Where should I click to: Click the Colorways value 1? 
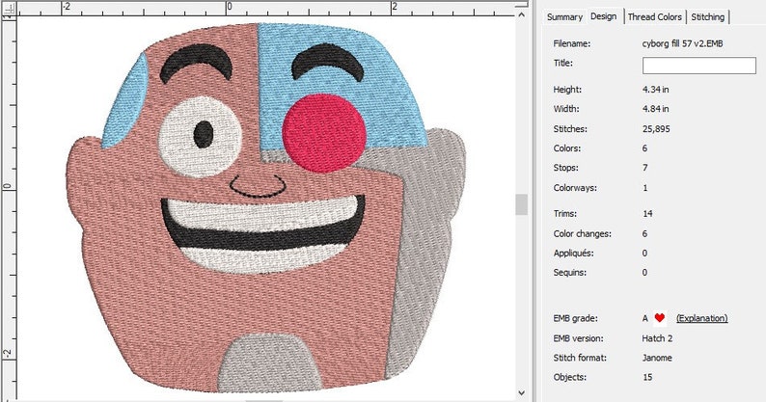(x=644, y=188)
